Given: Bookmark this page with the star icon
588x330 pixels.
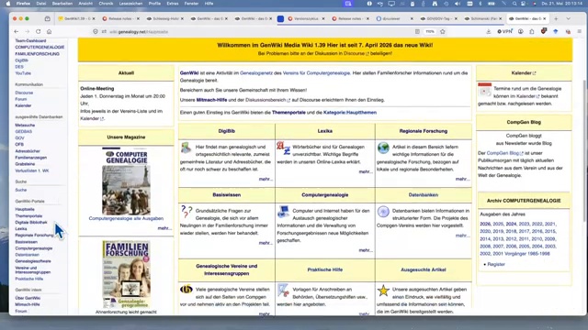Looking at the screenshot, I should 443,32.
